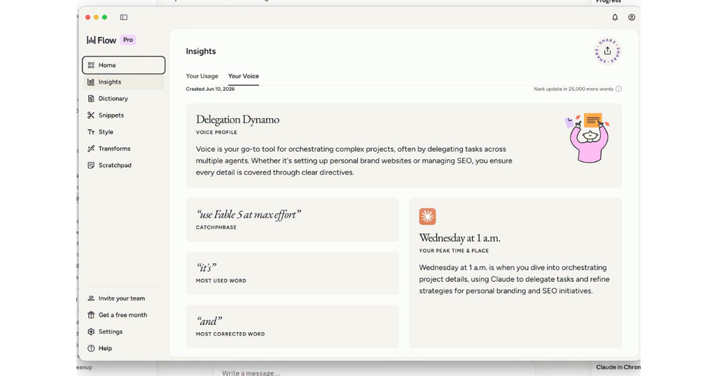Click the Pro badge
This screenshot has width=717, height=376.
pyautogui.click(x=128, y=40)
